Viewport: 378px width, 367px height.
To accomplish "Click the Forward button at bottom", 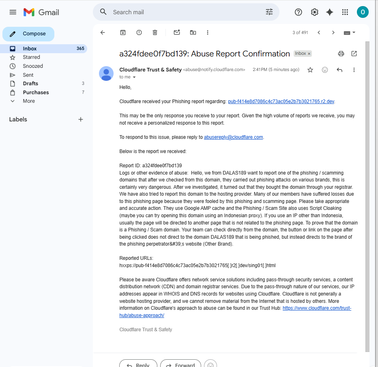I will coord(180,364).
